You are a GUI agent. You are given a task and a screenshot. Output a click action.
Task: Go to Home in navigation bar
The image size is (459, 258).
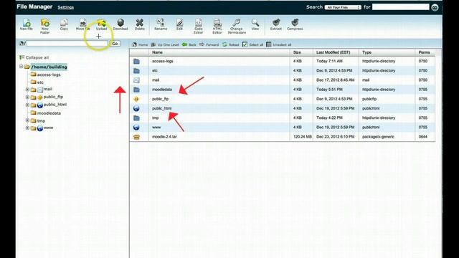[x=140, y=44]
